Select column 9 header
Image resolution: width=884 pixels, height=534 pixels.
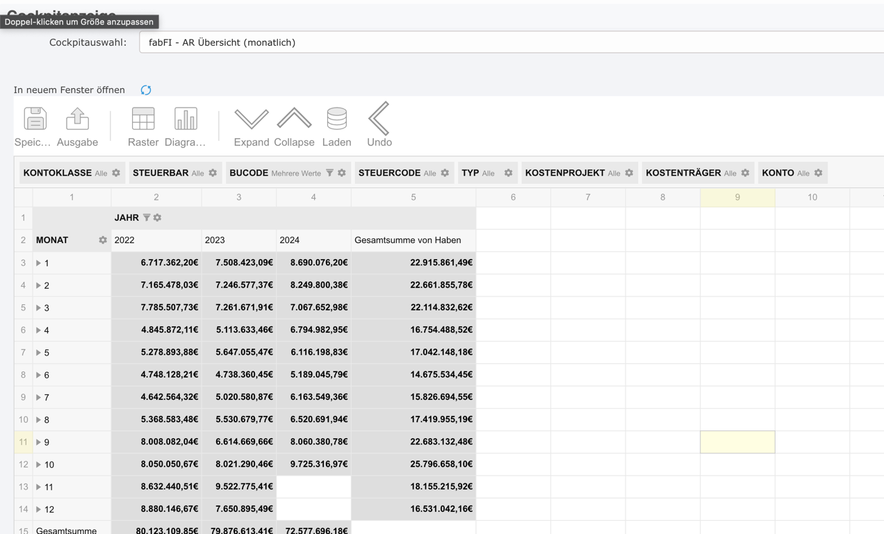pyautogui.click(x=737, y=197)
